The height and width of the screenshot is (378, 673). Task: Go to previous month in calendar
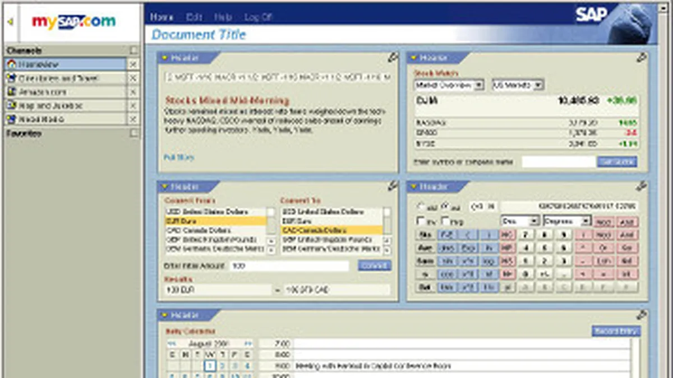tap(171, 344)
